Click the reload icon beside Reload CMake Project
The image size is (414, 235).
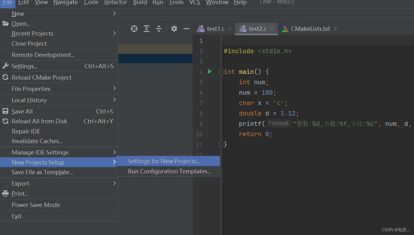click(x=5, y=77)
